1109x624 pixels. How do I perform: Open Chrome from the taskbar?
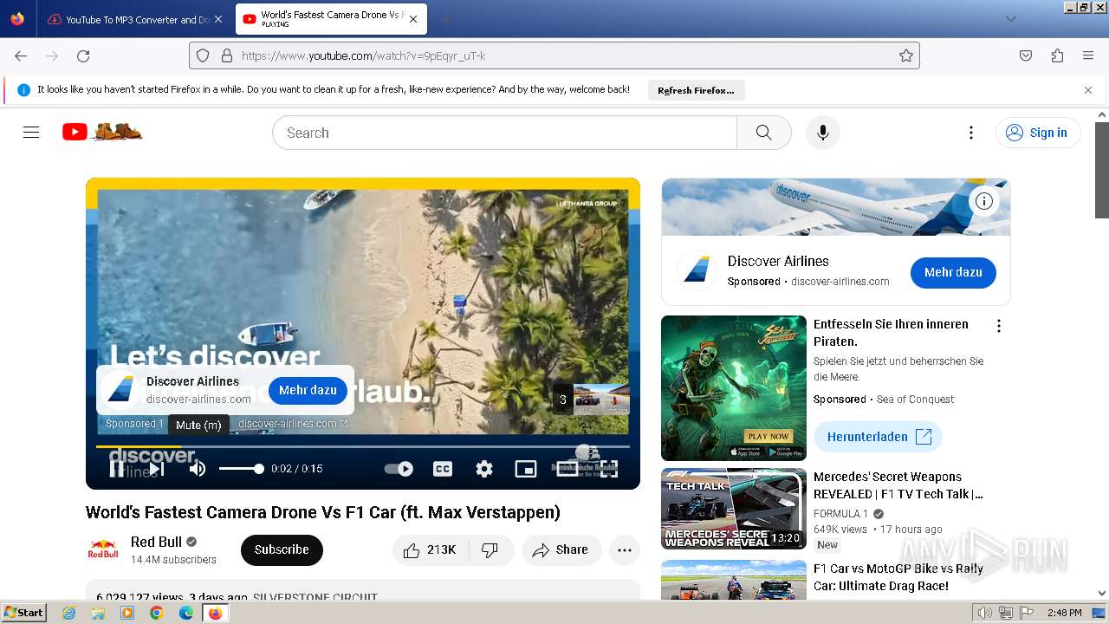coord(157,613)
